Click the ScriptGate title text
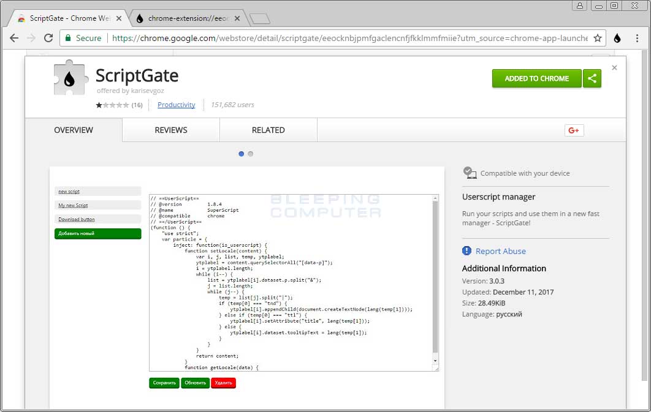Image resolution: width=651 pixels, height=412 pixels. click(137, 75)
